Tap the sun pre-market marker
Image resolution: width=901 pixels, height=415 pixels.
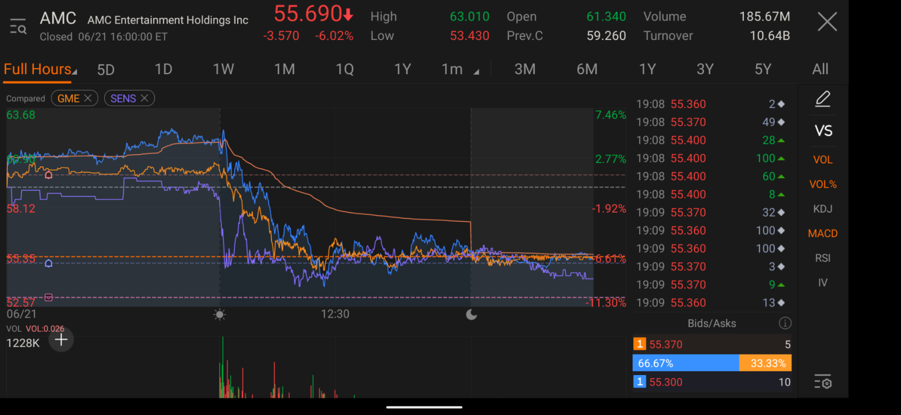tap(220, 314)
